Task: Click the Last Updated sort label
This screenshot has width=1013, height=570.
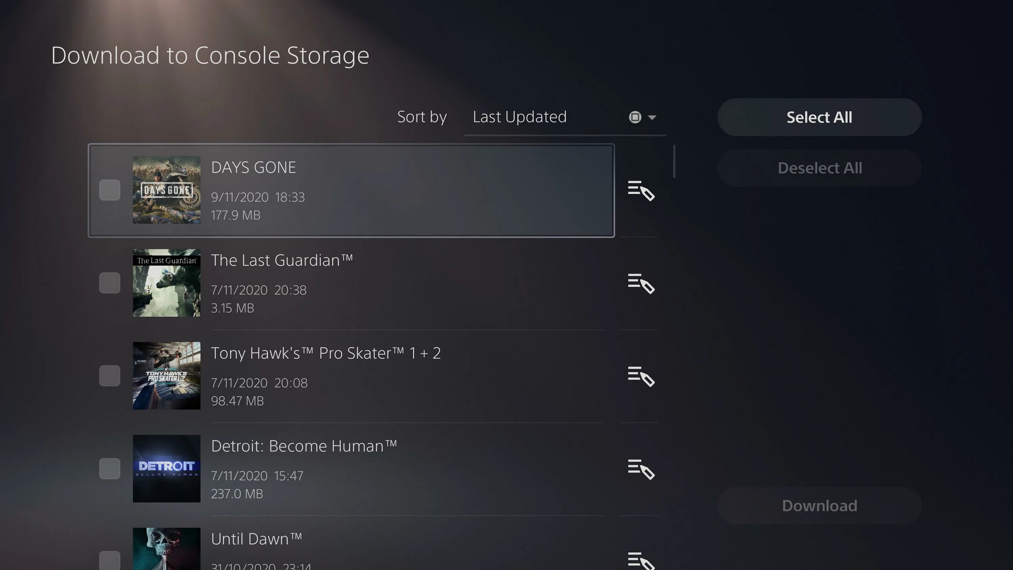Action: [x=519, y=116]
